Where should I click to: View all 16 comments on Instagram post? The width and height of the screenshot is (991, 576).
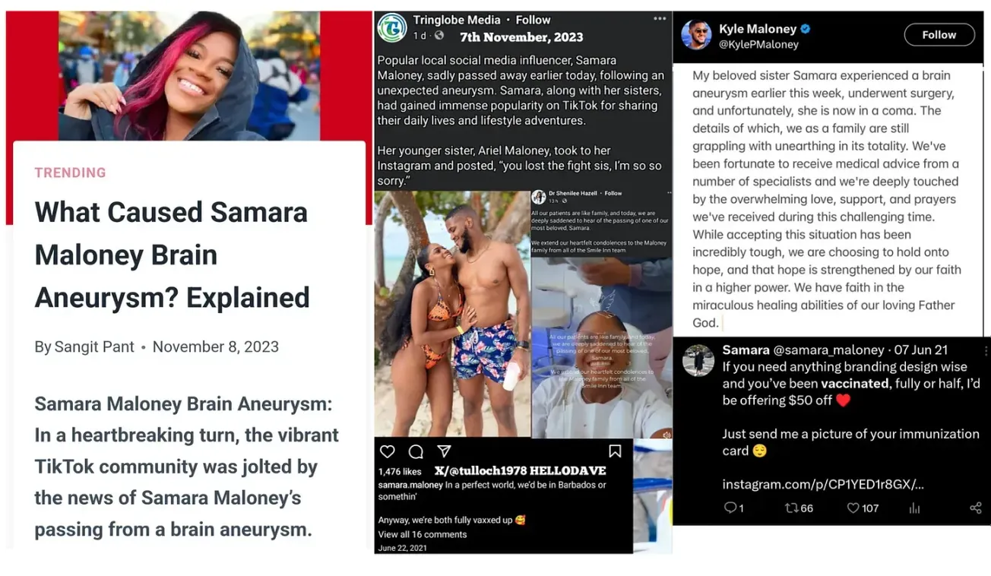click(x=423, y=534)
